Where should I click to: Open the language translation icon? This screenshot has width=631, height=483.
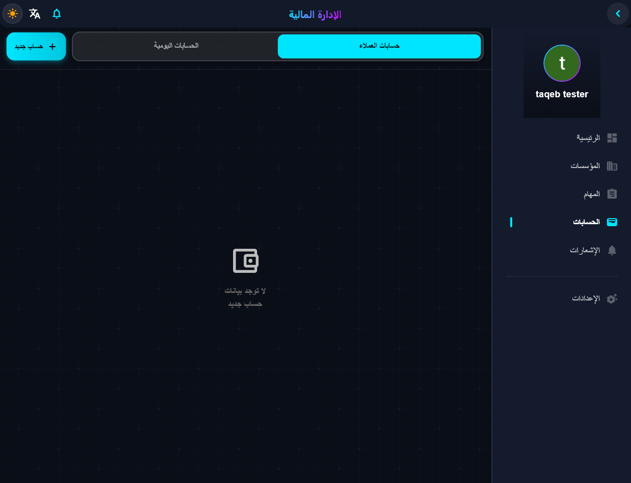(x=35, y=14)
